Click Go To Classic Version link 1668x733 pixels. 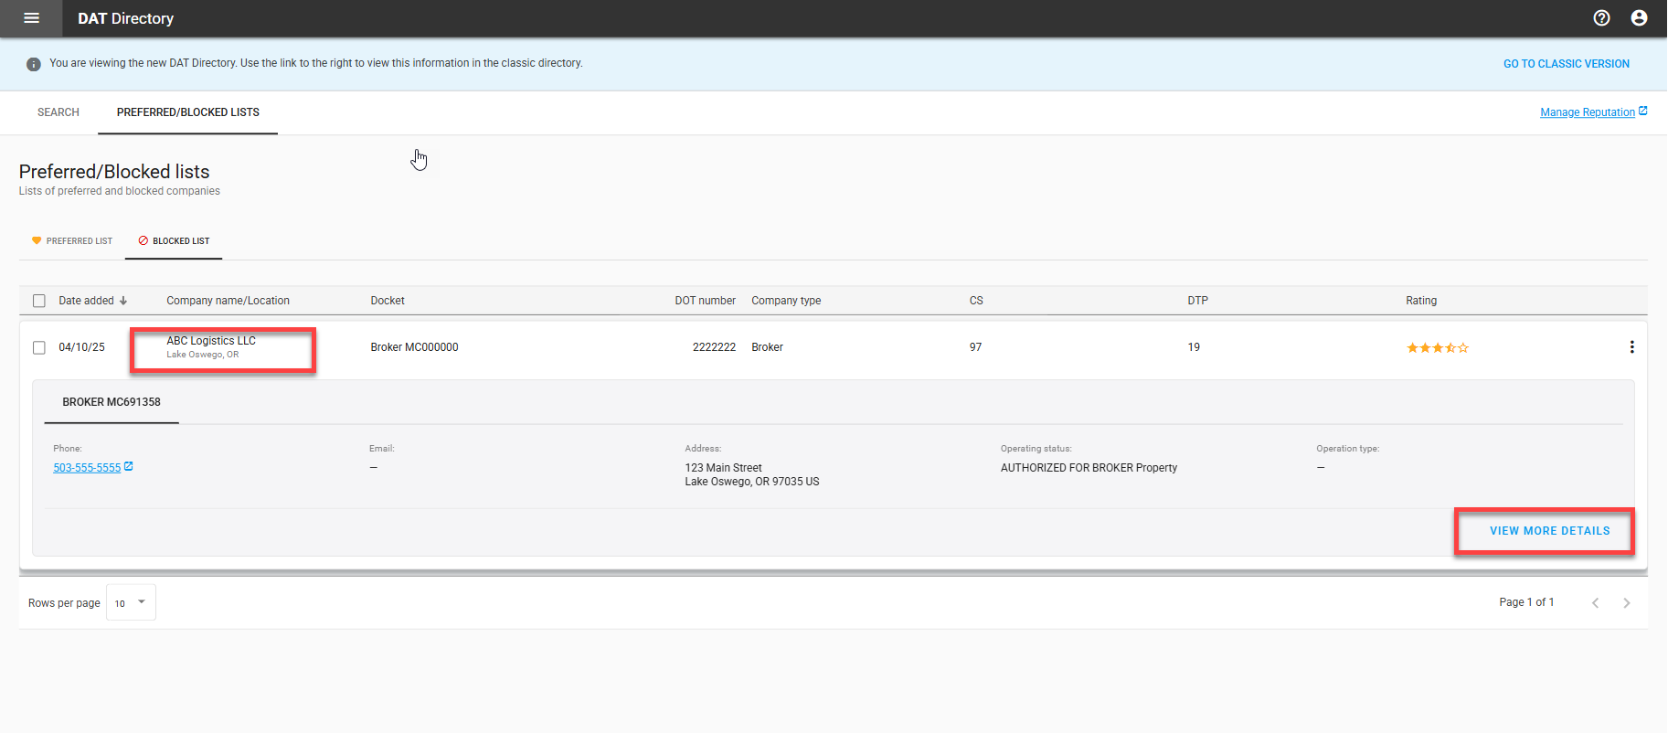[1567, 64]
